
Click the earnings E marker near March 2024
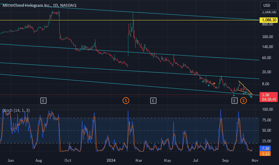coord(153,100)
